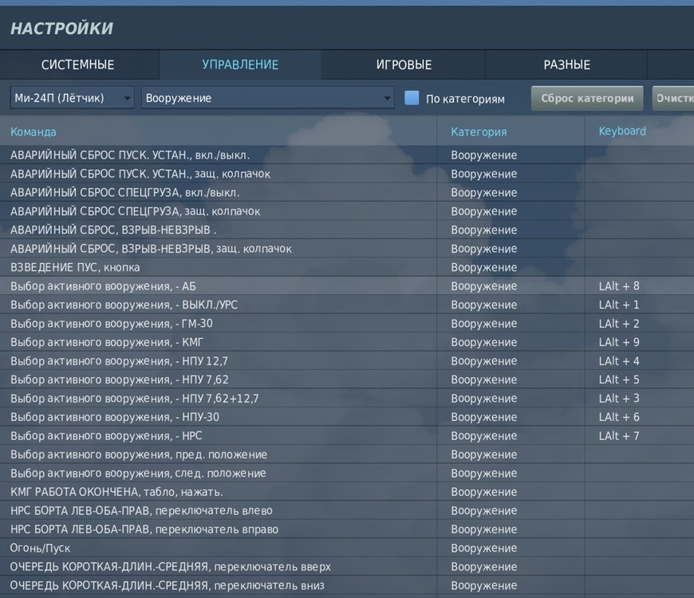694x598 pixels.
Task: Open the РАЗНЫЕ tab
Action: [566, 65]
